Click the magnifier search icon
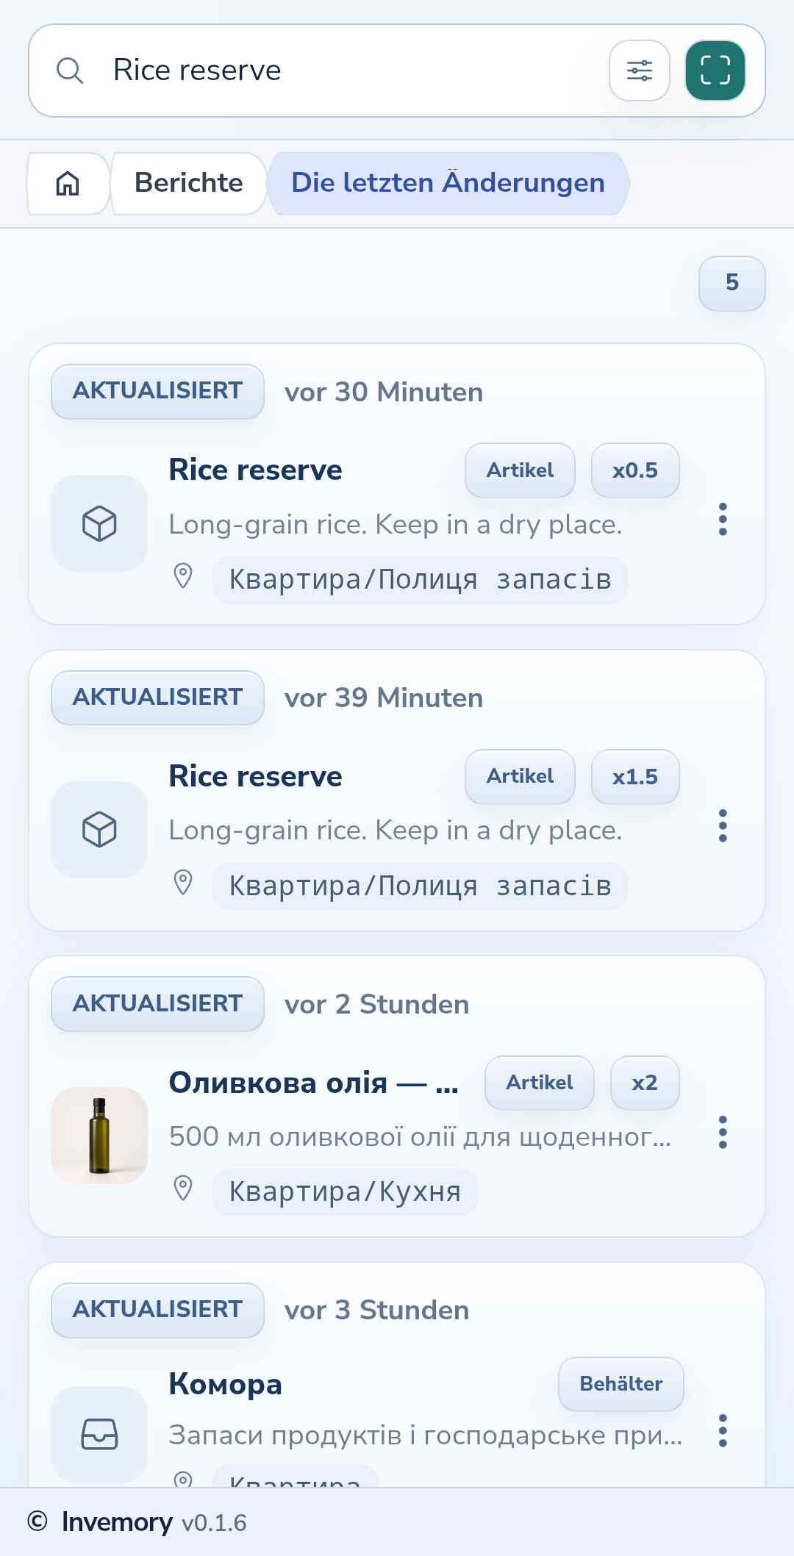 70,71
